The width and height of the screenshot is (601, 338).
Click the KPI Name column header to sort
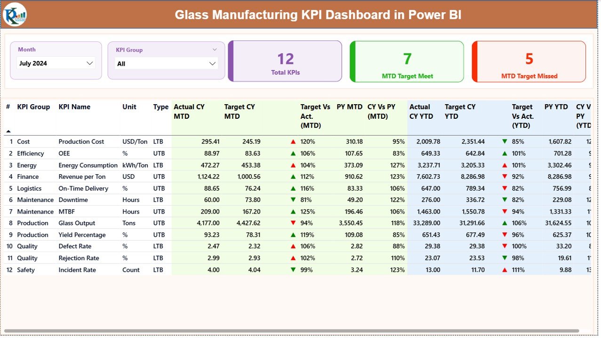74,107
